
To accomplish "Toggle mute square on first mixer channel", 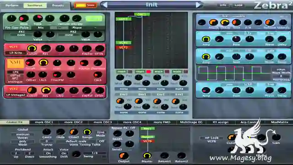I will click(x=130, y=71).
